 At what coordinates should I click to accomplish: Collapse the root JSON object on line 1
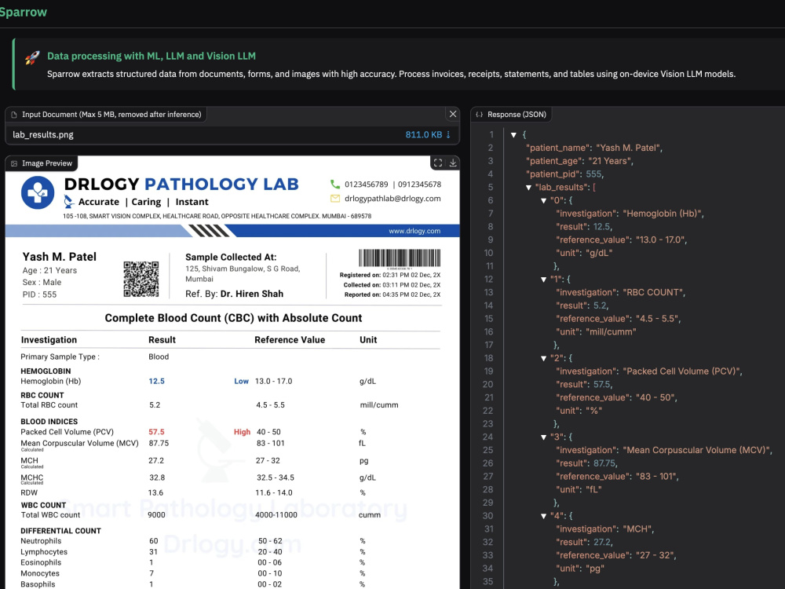point(513,135)
